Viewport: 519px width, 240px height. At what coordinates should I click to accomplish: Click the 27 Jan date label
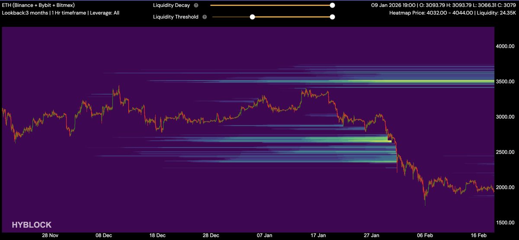point(372,236)
